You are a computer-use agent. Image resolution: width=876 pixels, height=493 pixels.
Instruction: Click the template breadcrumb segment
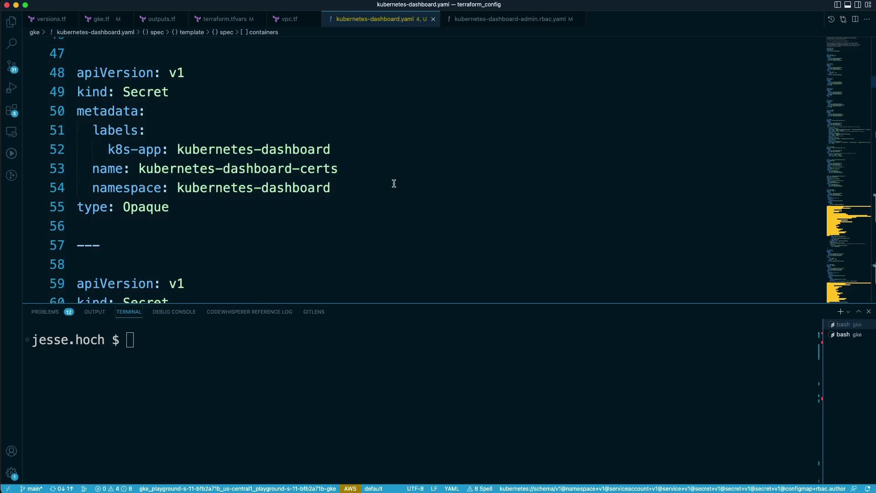192,32
